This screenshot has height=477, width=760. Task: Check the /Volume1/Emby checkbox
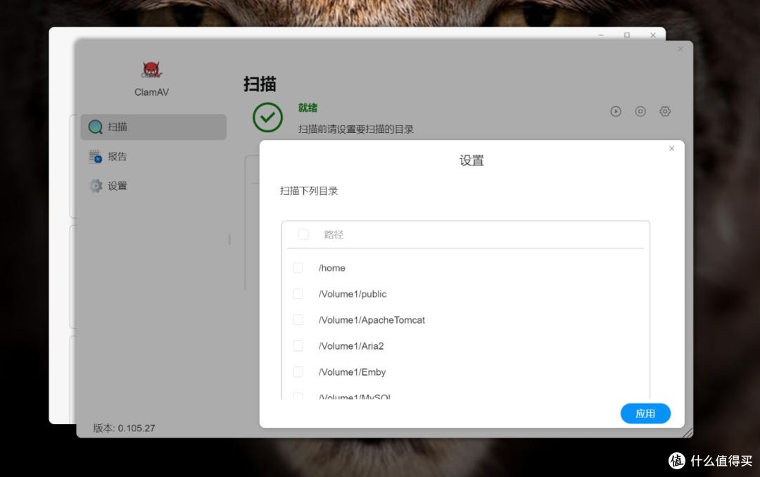pos(298,372)
